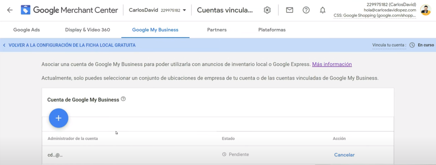The height and width of the screenshot is (165, 436).
Task: Select the Google My Business tab
Action: coord(155,30)
